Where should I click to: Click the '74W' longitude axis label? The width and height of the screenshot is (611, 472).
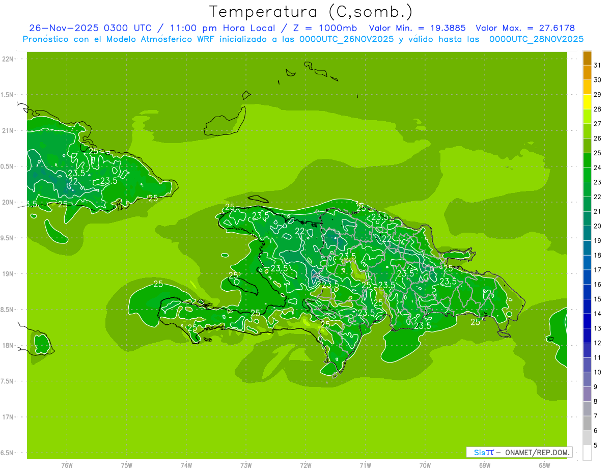(x=186, y=465)
